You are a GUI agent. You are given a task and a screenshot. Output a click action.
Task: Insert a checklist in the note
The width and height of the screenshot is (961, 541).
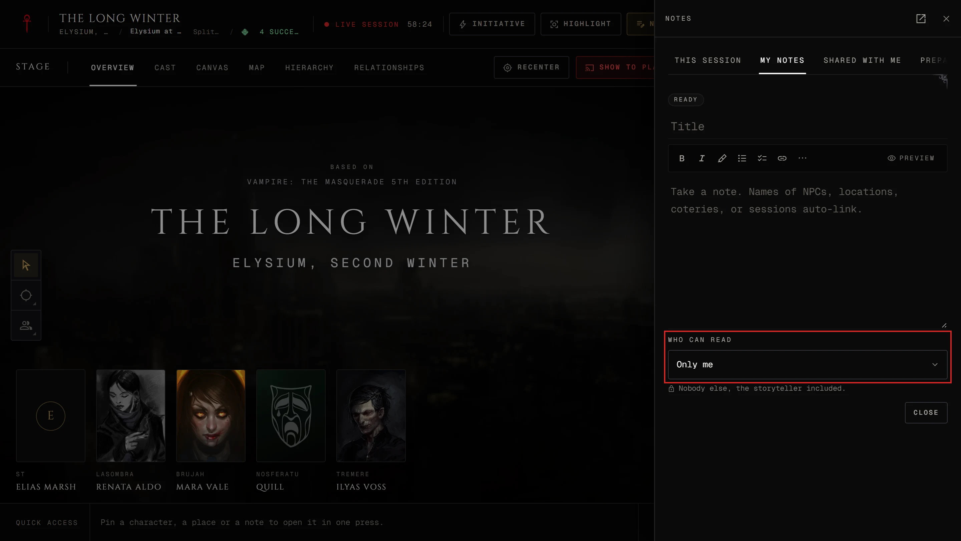(x=762, y=158)
